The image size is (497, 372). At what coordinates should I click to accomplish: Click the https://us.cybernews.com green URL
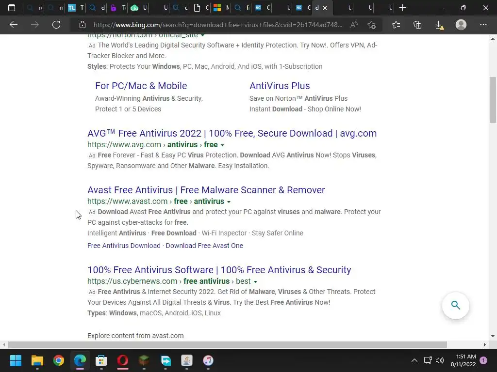(132, 281)
